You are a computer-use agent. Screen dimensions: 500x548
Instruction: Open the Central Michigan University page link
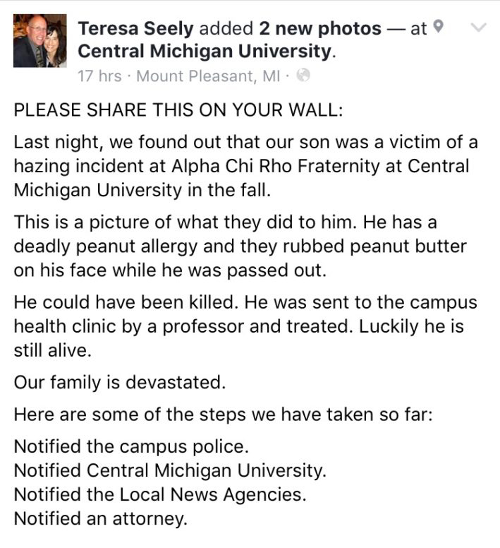click(205, 51)
